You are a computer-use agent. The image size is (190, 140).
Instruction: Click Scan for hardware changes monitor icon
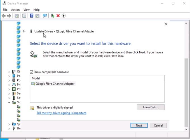tap(45, 16)
